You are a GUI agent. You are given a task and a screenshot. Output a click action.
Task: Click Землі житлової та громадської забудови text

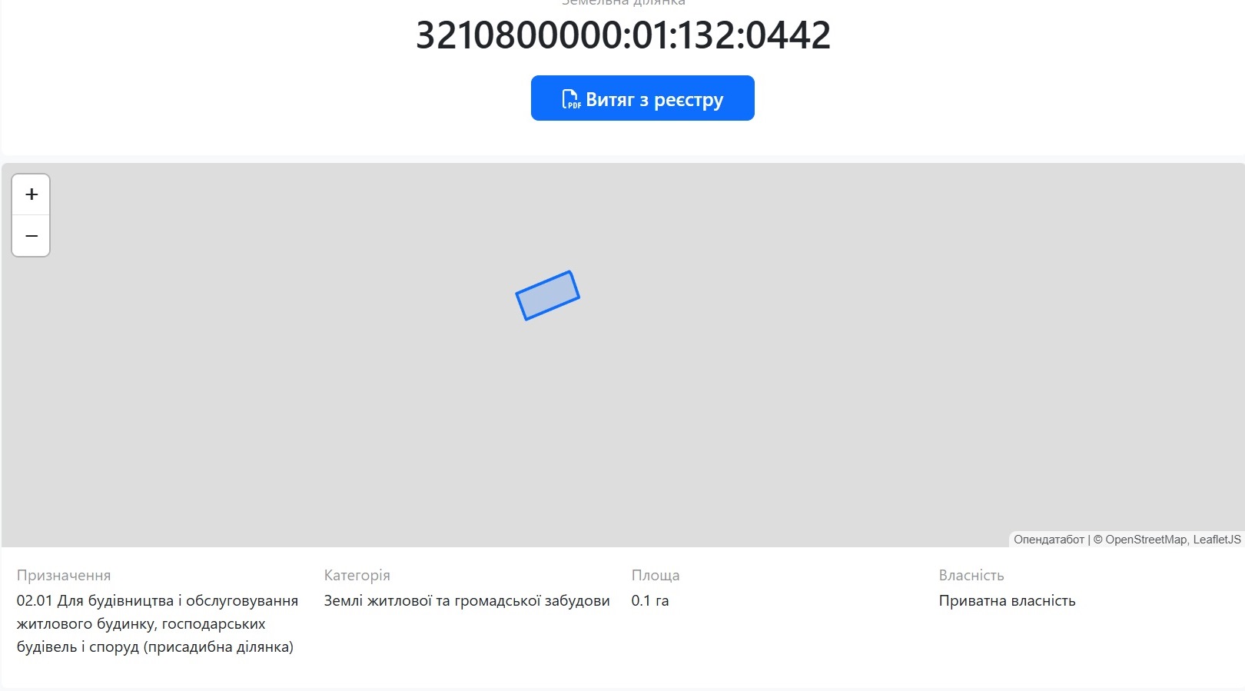pyautogui.click(x=466, y=600)
